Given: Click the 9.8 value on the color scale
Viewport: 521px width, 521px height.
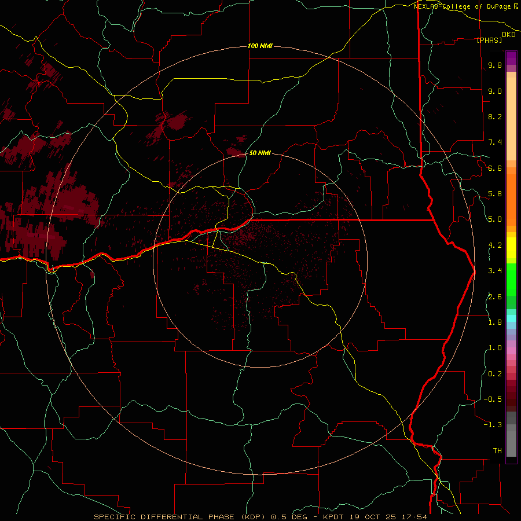Looking at the screenshot, I should [495, 65].
